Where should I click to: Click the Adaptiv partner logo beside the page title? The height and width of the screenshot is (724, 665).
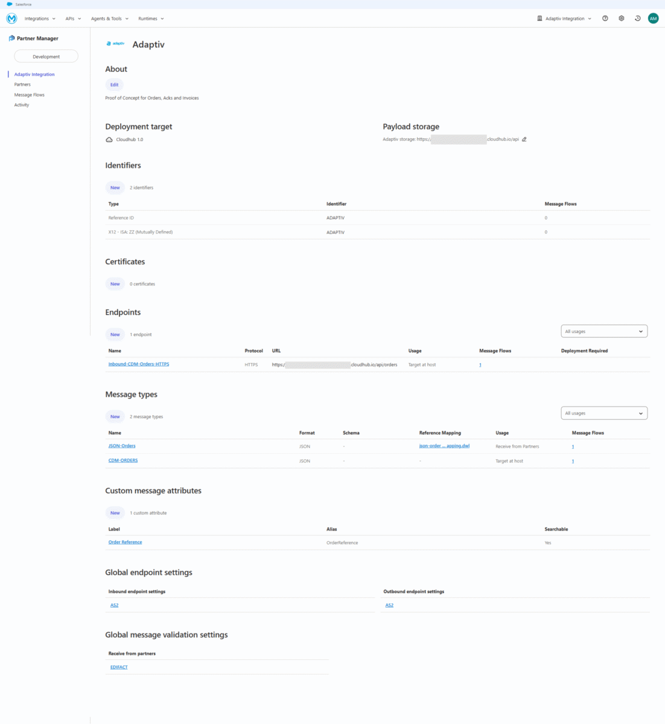pos(116,43)
